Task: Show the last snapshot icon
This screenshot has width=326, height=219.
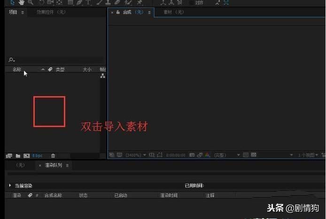Action: [x=200, y=155]
